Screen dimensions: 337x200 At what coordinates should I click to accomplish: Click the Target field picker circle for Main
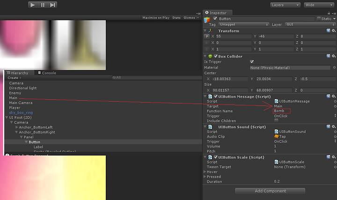335,106
